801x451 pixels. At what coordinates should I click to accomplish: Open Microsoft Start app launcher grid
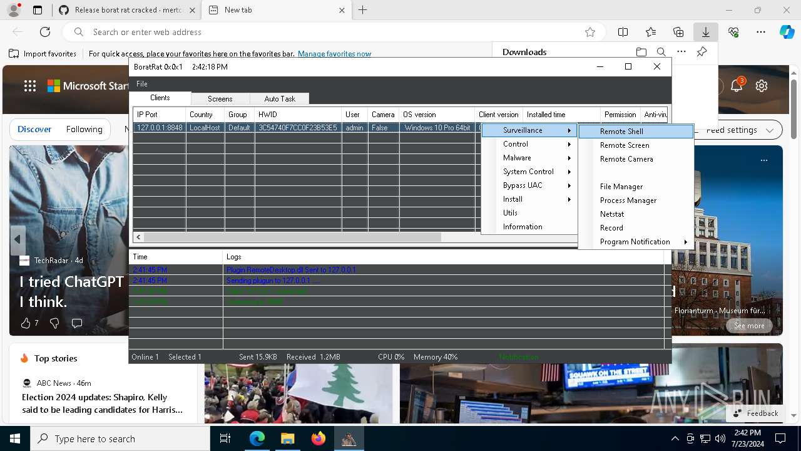coord(30,86)
